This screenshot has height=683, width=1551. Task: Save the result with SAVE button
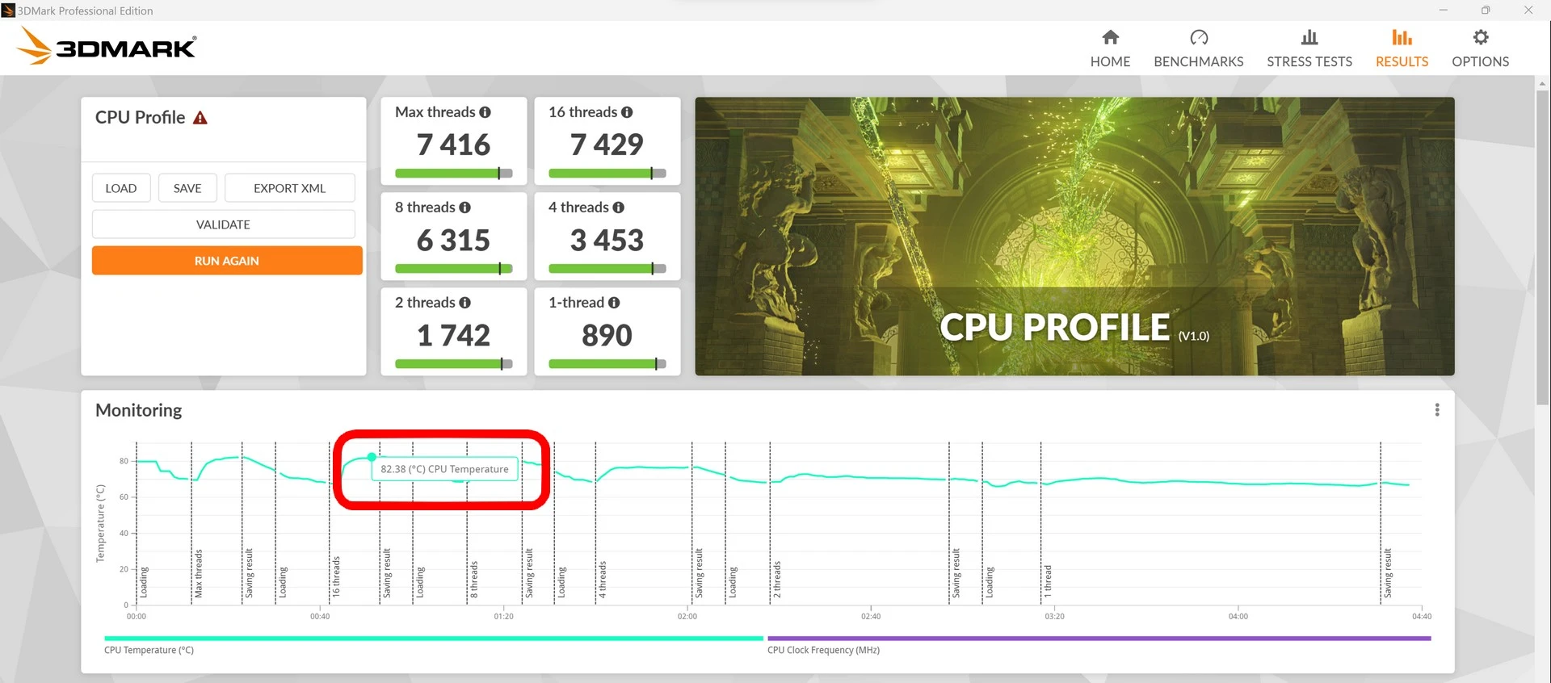(x=187, y=188)
